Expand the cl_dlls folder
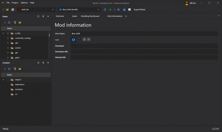The height and width of the screenshot is (132, 222). (x=8, y=33)
